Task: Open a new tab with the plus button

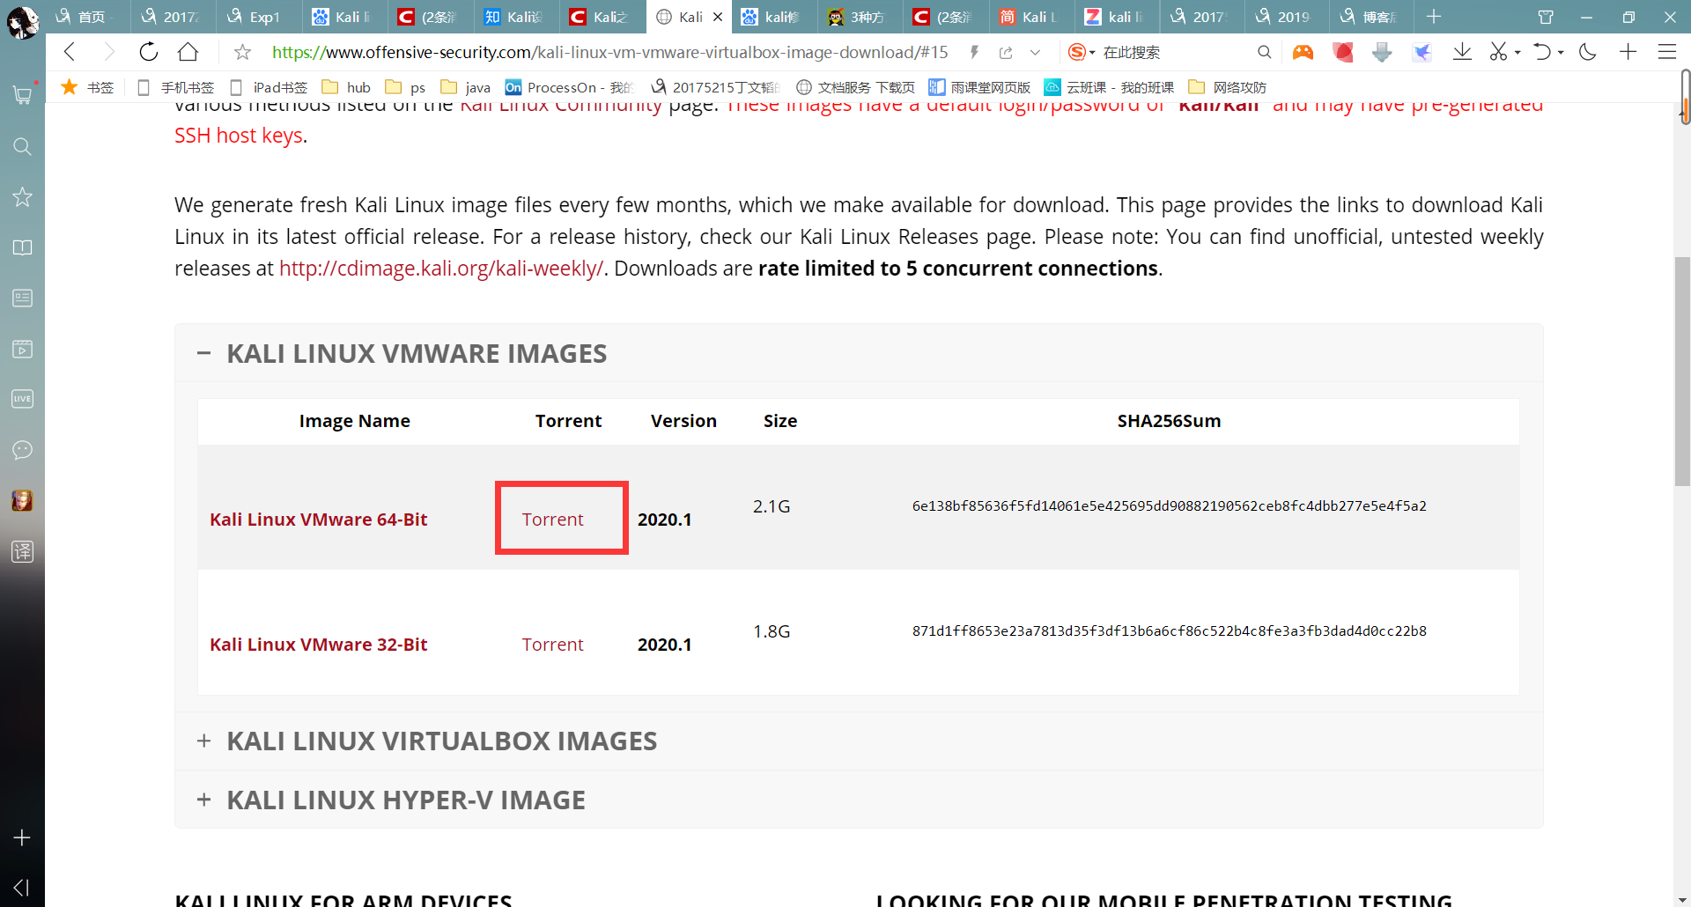Action: coord(1434,17)
